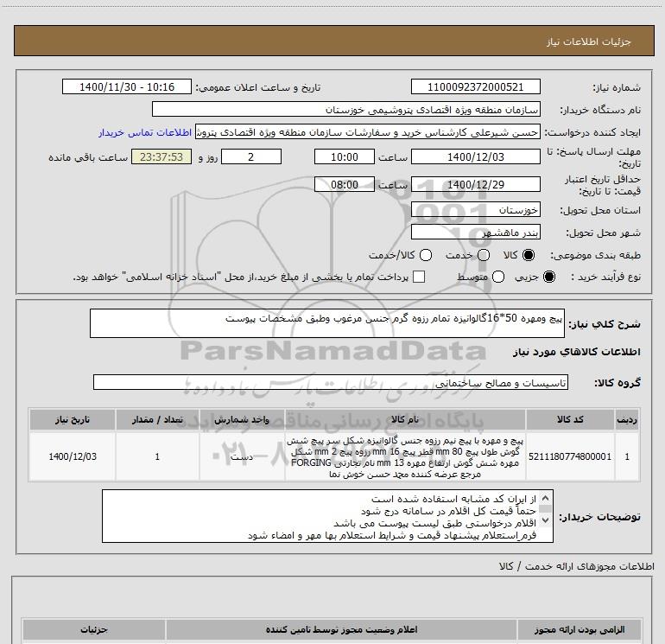Choose جزیی purchase process option
Screen dimensions: 665x644
click(548, 277)
